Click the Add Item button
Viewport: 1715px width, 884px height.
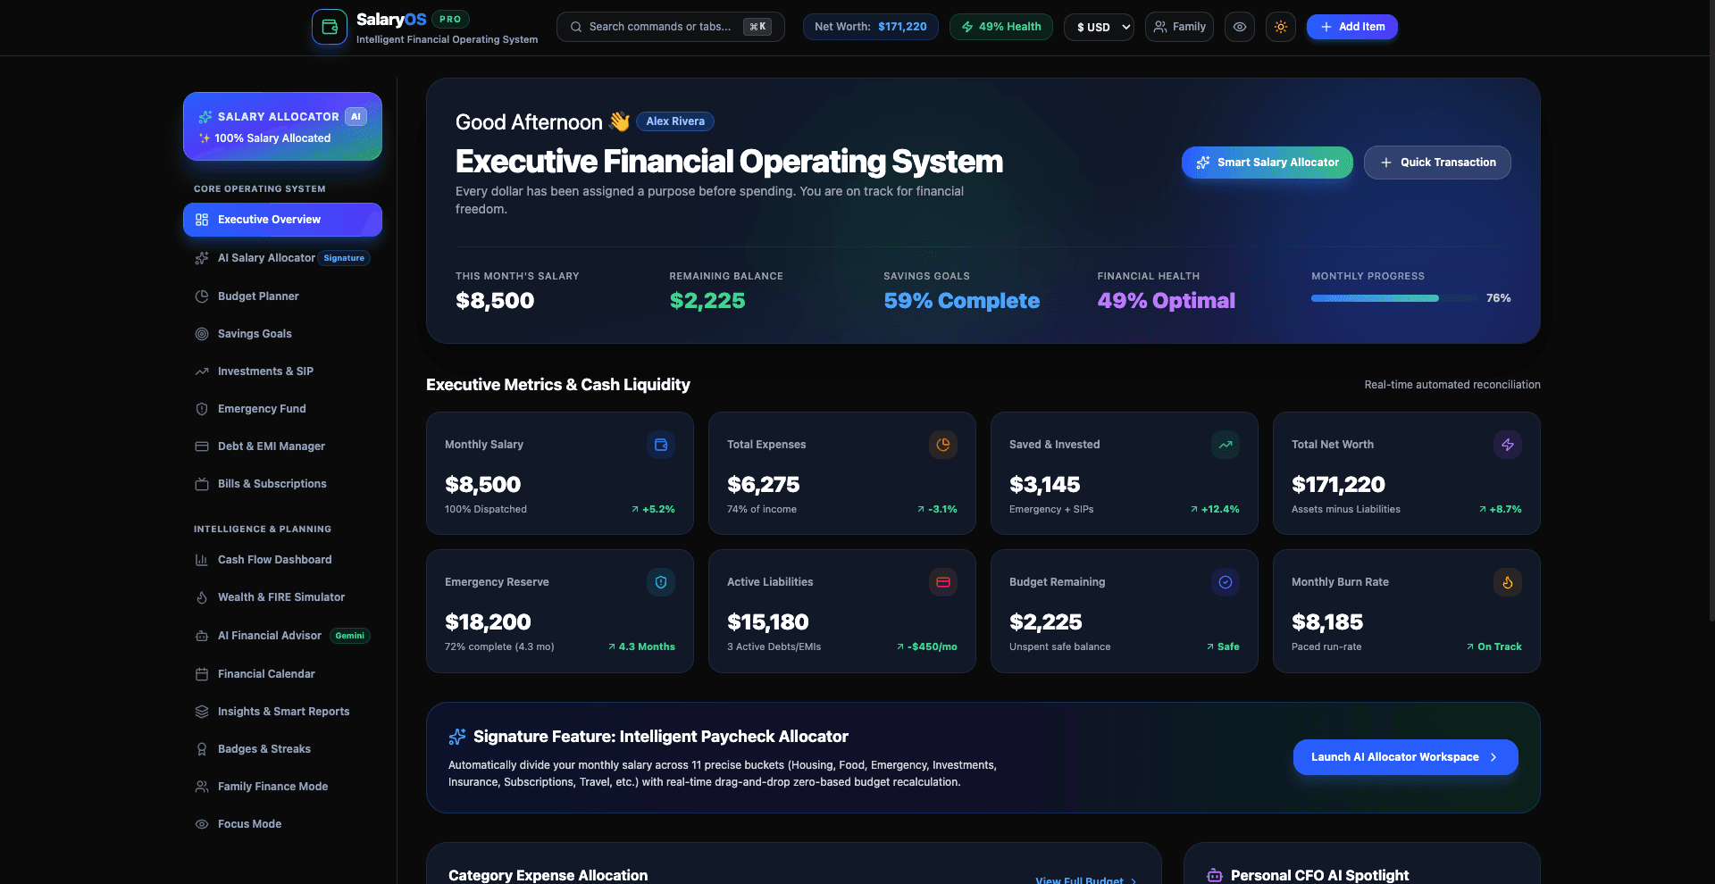1352,27
